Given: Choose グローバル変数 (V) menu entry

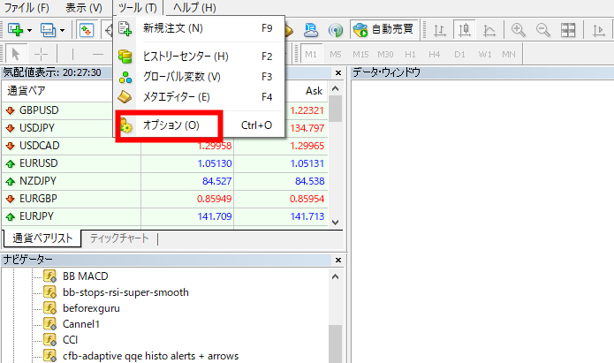Looking at the screenshot, I should pos(199,77).
